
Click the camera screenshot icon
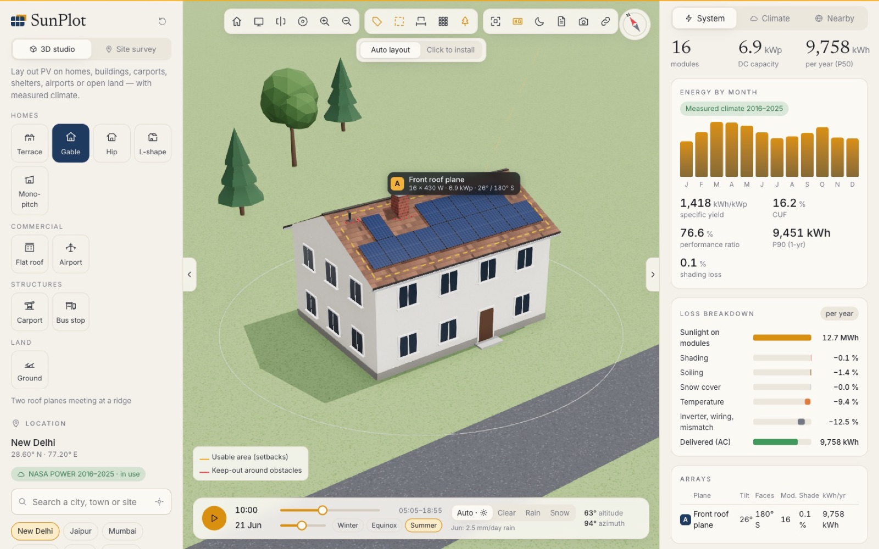(583, 21)
